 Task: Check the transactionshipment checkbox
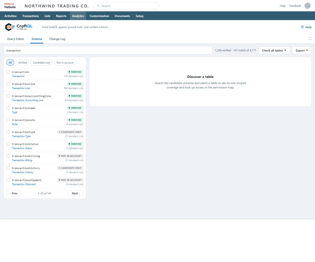tap(8, 180)
